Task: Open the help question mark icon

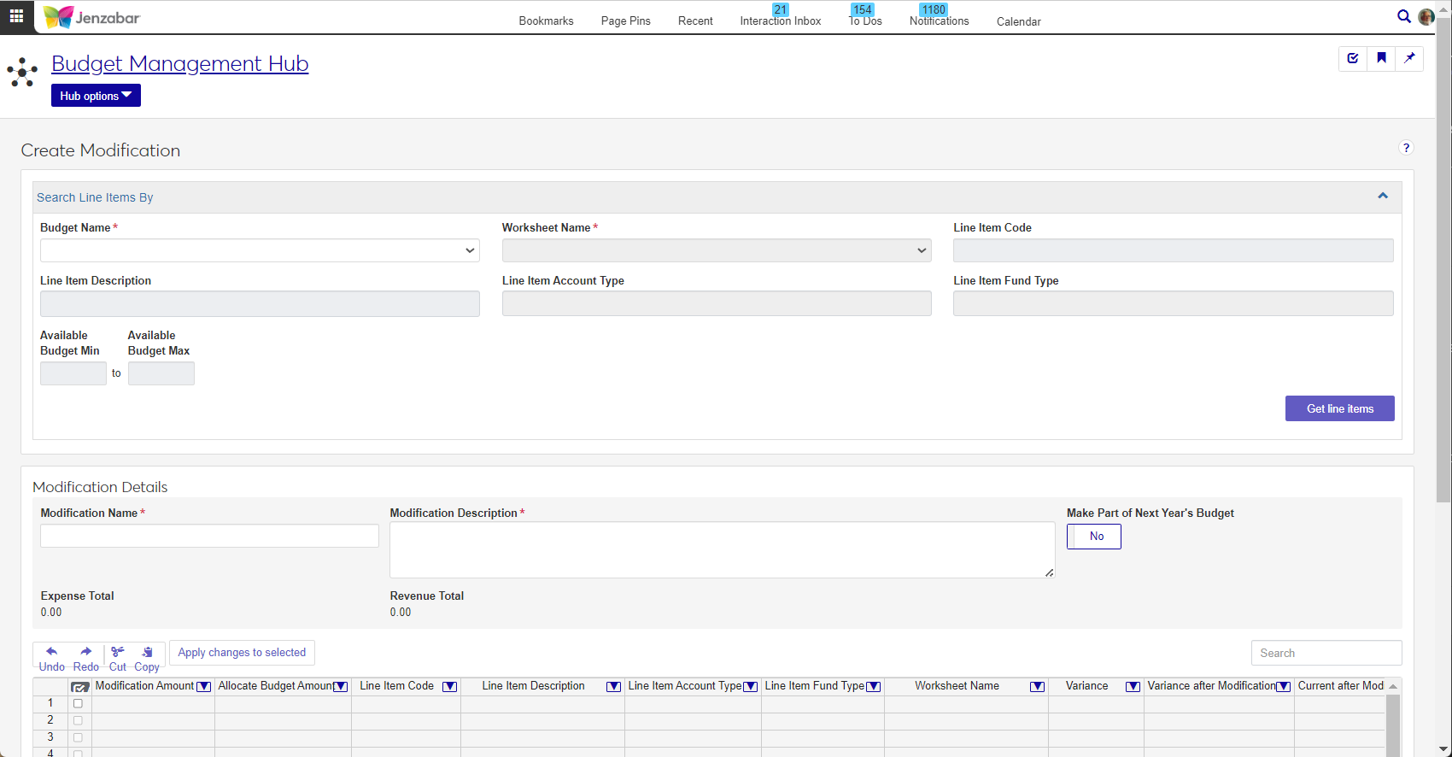Action: tap(1406, 148)
